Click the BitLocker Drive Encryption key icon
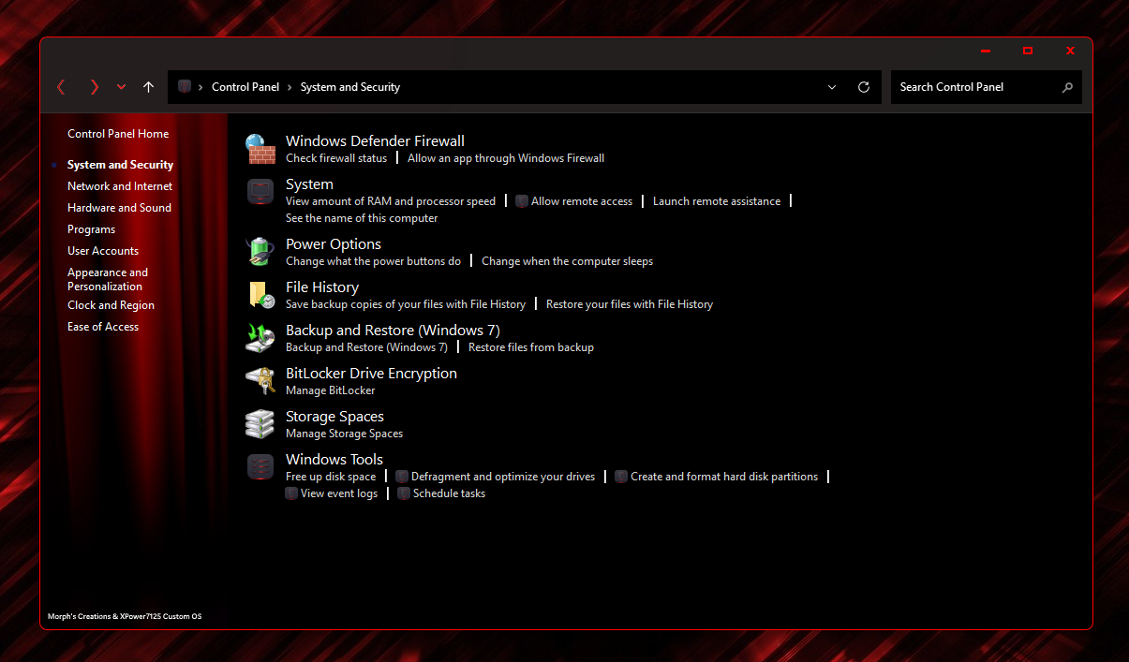The height and width of the screenshot is (662, 1129). pyautogui.click(x=260, y=381)
